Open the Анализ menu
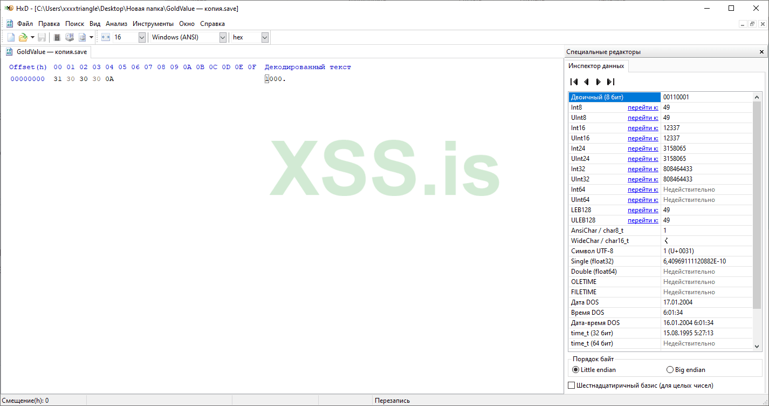The width and height of the screenshot is (769, 406). [116, 24]
